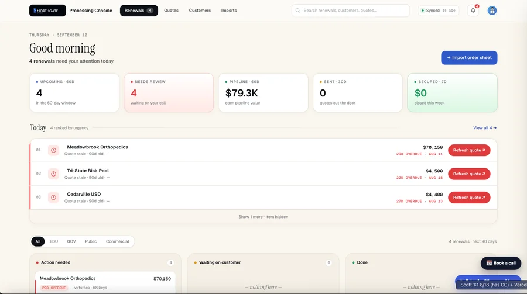Open the View all 4 link

485,128
